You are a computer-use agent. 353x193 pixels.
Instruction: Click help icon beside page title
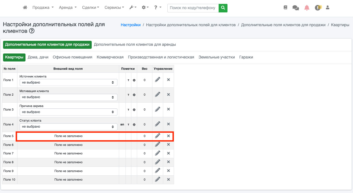pos(32,31)
